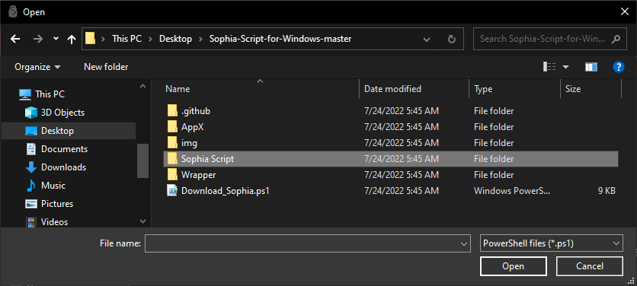637x286 pixels.
Task: Go up one folder level
Action: 72,39
